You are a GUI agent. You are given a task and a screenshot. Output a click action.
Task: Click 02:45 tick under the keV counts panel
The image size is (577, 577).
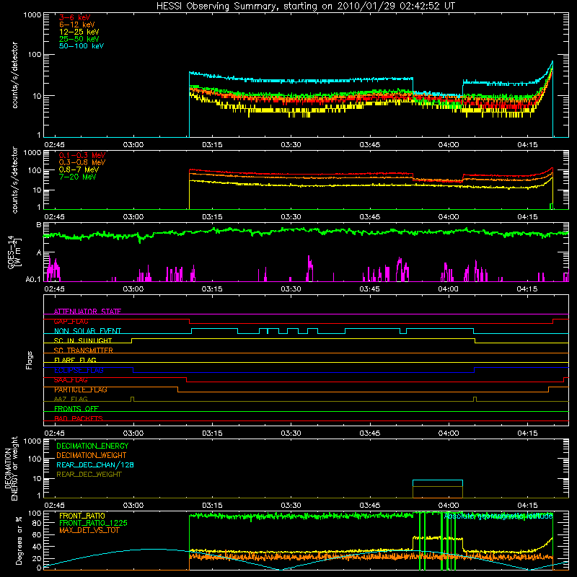(54, 145)
